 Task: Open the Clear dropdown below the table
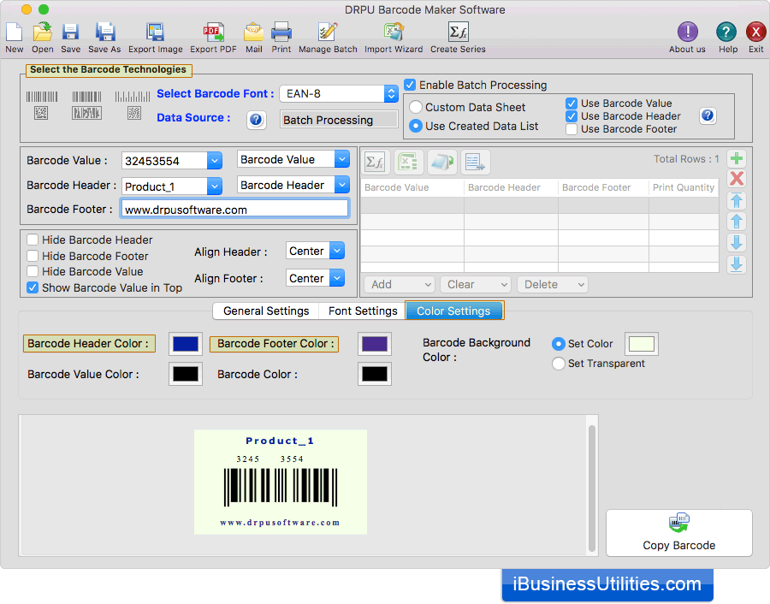(476, 284)
